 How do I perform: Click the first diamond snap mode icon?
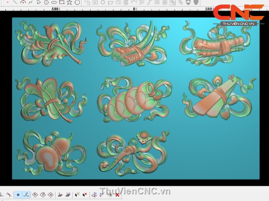coord(35,195)
